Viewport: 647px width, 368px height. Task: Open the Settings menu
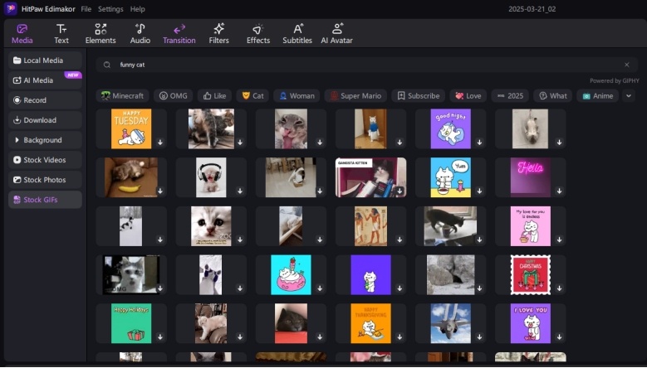click(x=110, y=9)
